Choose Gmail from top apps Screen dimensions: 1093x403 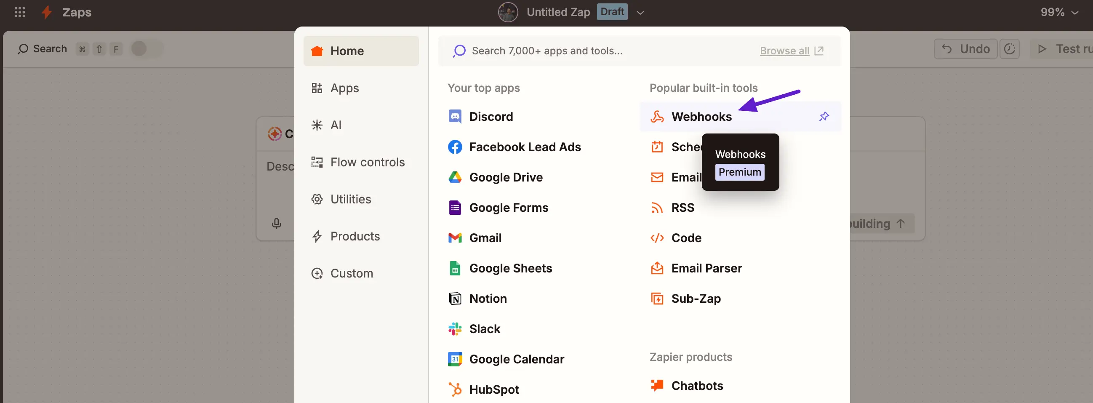(485, 238)
